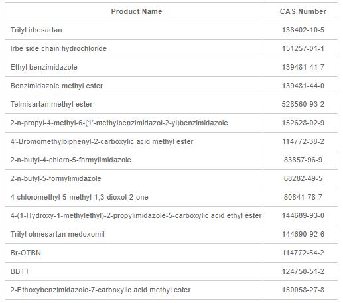Click the Br-OTBN product name
The height and width of the screenshot is (303, 343).
click(x=26, y=253)
